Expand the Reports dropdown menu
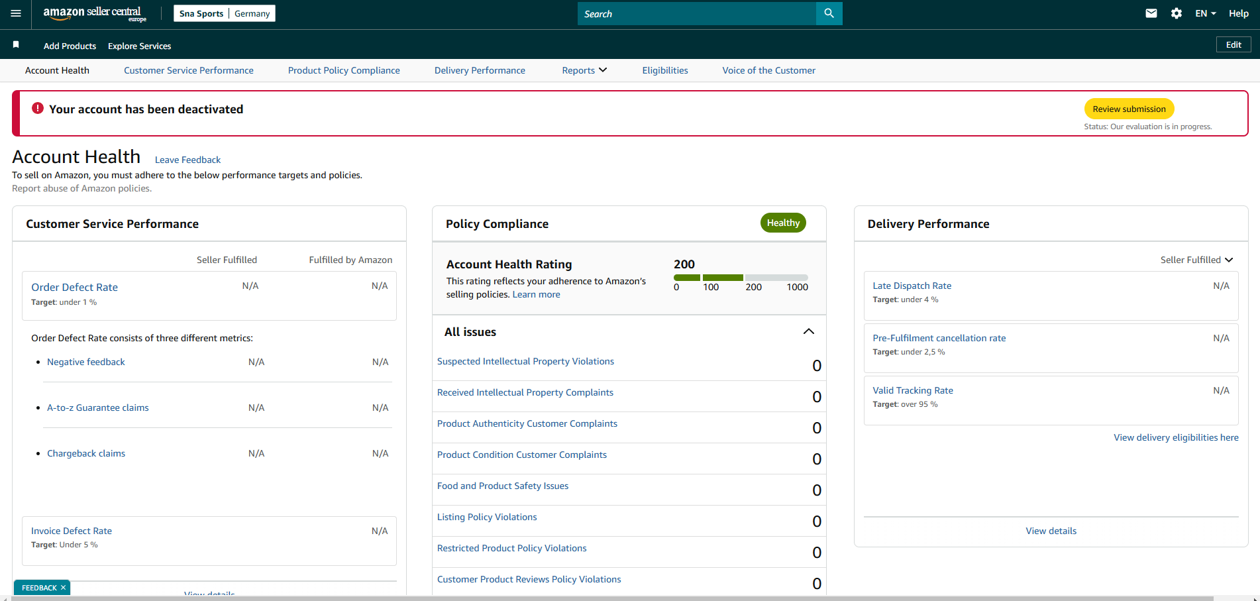The image size is (1260, 601). click(x=584, y=70)
